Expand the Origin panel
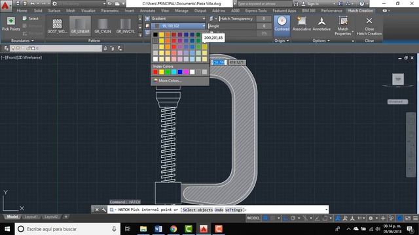This screenshot has width=419, height=235. tap(282, 40)
